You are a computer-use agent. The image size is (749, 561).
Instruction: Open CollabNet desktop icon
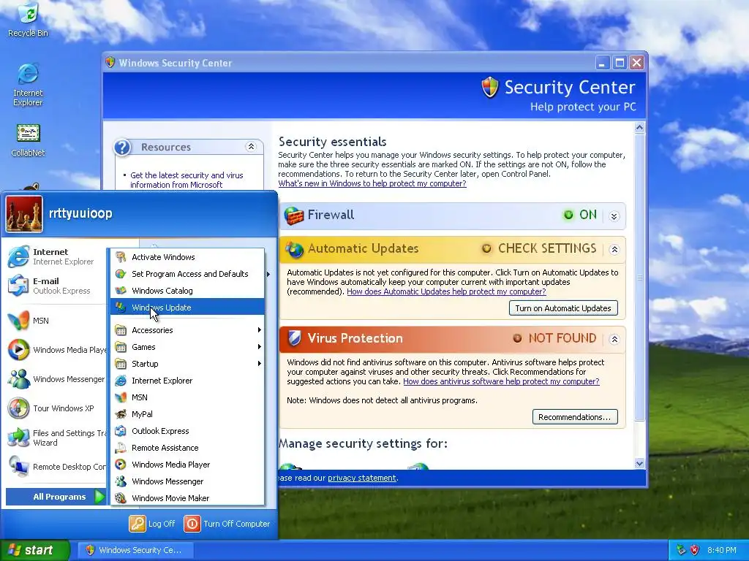point(28,140)
